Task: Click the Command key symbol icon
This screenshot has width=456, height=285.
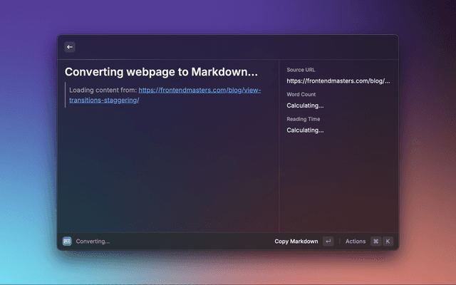Action: (375, 242)
